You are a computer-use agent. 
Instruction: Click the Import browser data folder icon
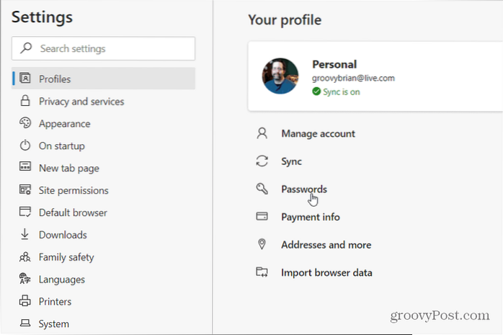click(262, 272)
